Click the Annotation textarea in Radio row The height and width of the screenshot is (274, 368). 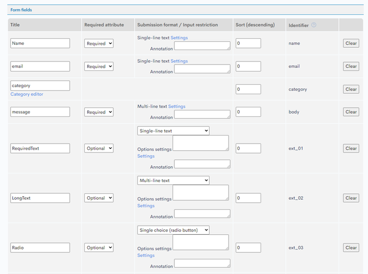(202, 263)
